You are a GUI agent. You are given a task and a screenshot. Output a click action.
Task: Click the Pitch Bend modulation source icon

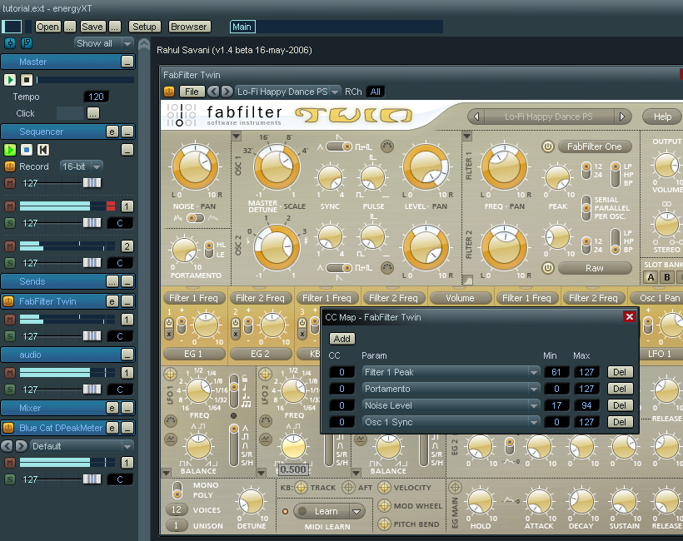point(384,524)
